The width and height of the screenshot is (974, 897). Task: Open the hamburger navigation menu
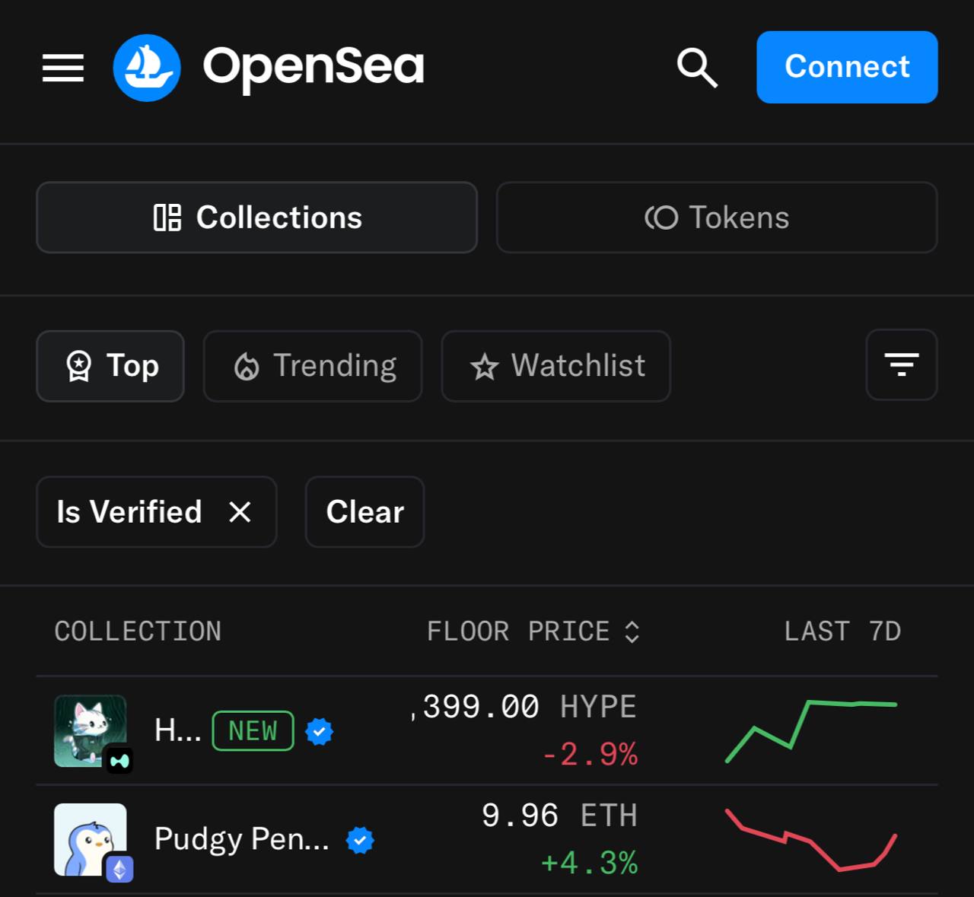coord(63,68)
